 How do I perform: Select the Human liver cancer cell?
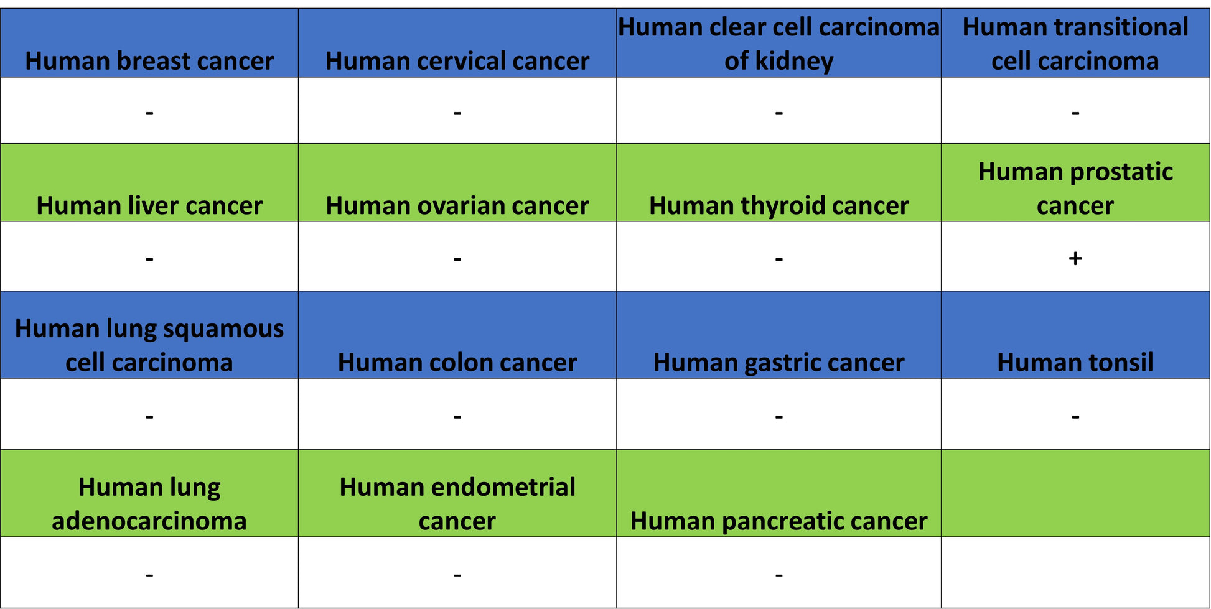tap(149, 182)
